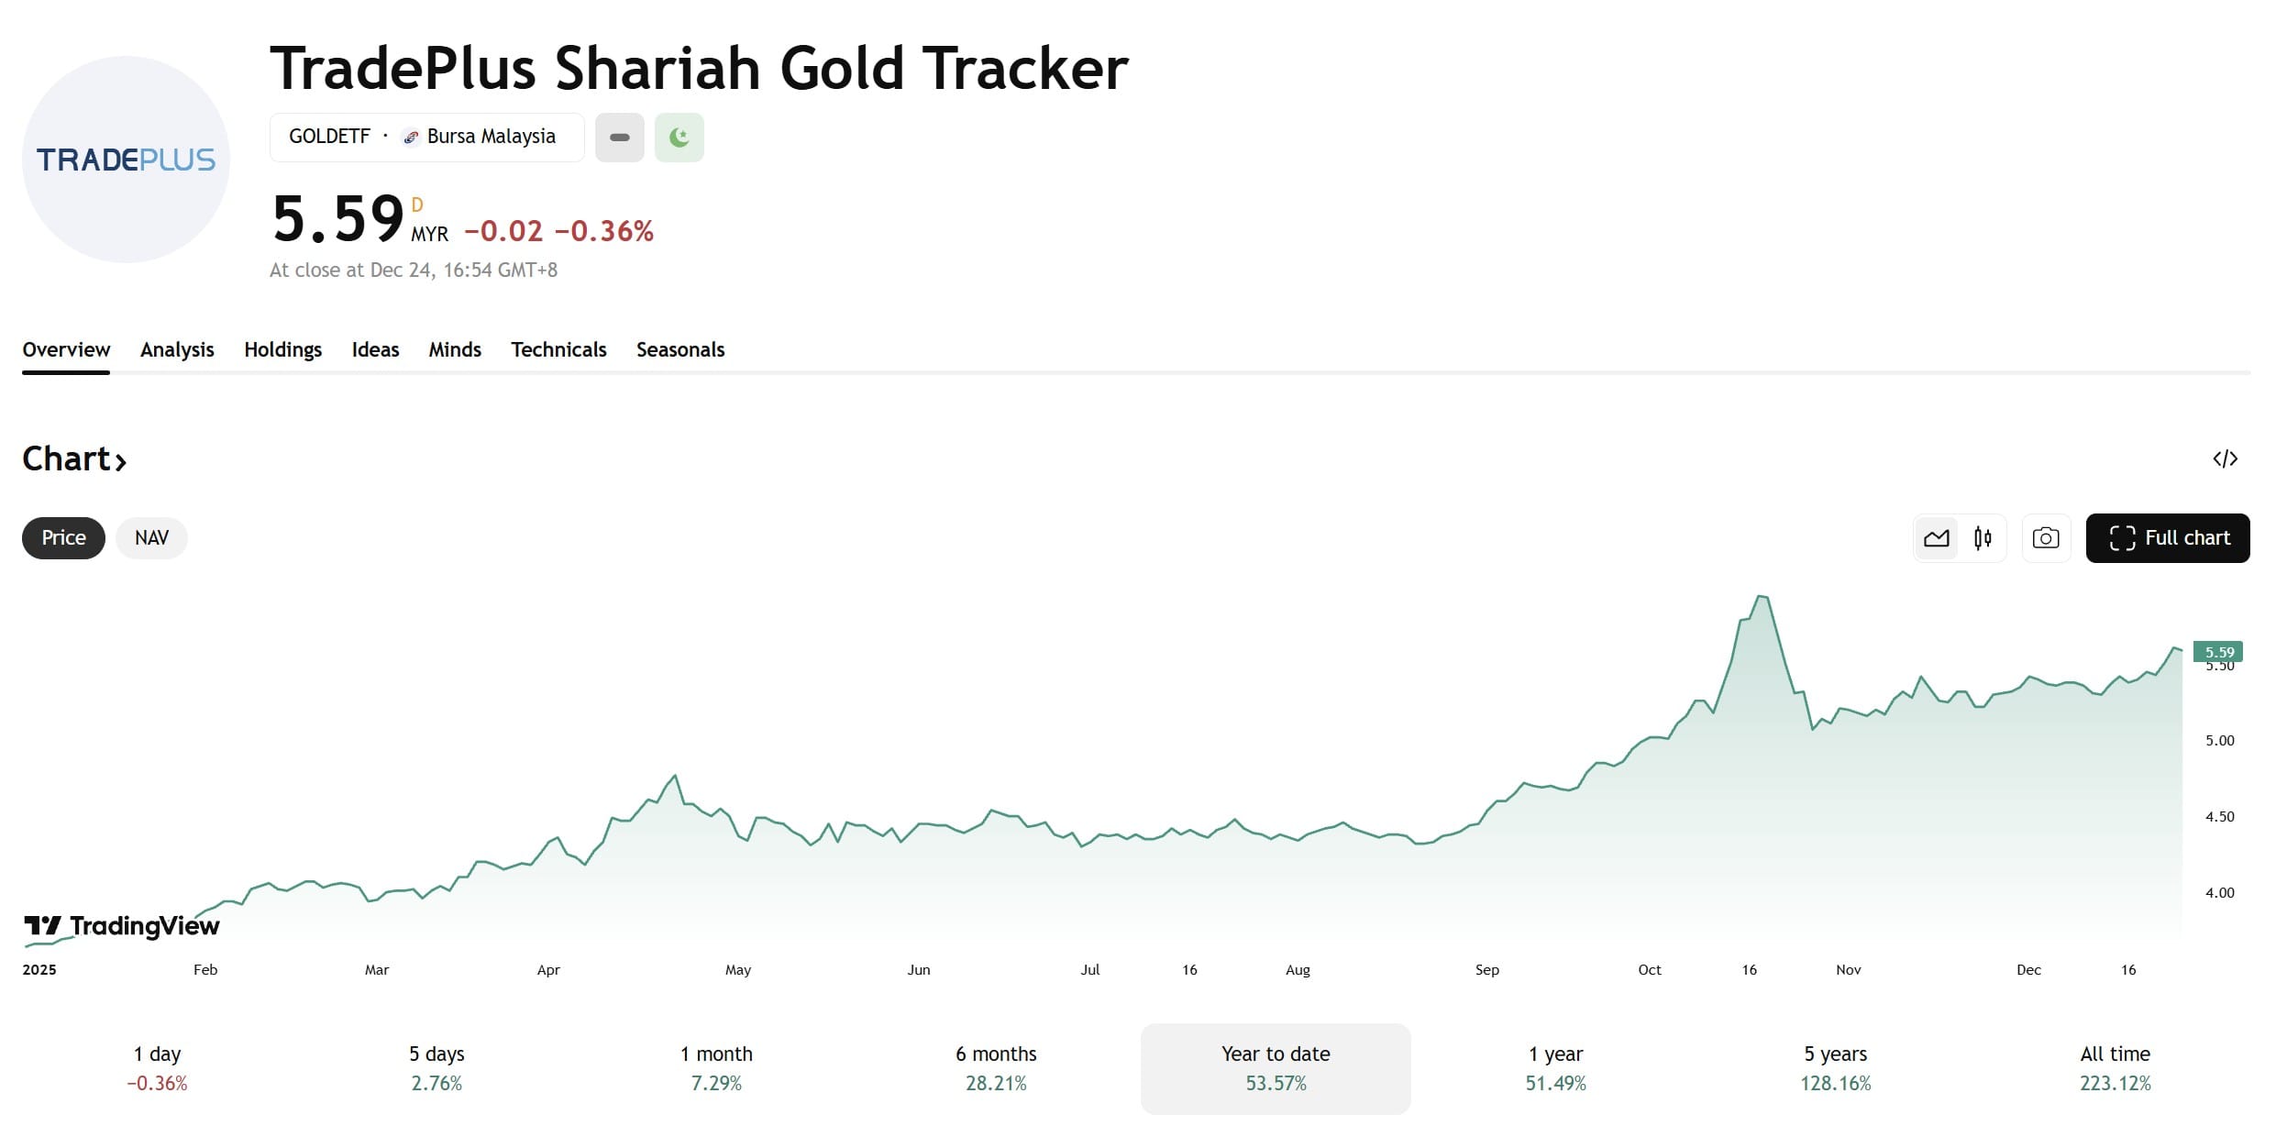Toggle the chart to NAV mode
The image size is (2287, 1148).
[x=151, y=538]
